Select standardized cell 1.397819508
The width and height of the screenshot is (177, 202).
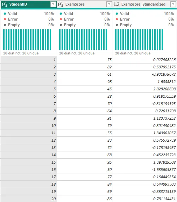pyautogui.click(x=145, y=162)
